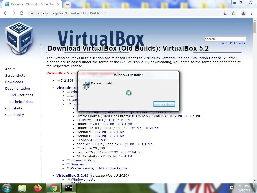Image resolution: width=257 pixels, height=193 pixels.
Task: Open the share page icon
Action: point(225,13)
